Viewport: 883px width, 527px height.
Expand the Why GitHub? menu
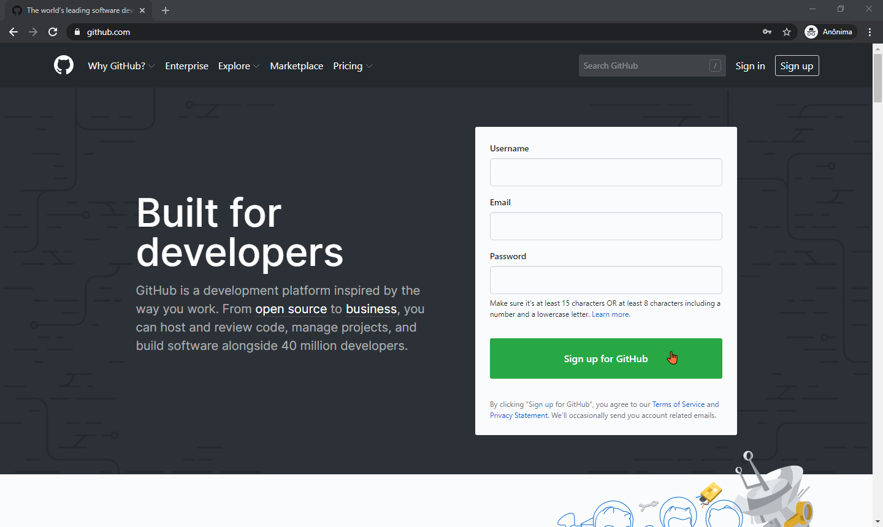[x=121, y=66]
